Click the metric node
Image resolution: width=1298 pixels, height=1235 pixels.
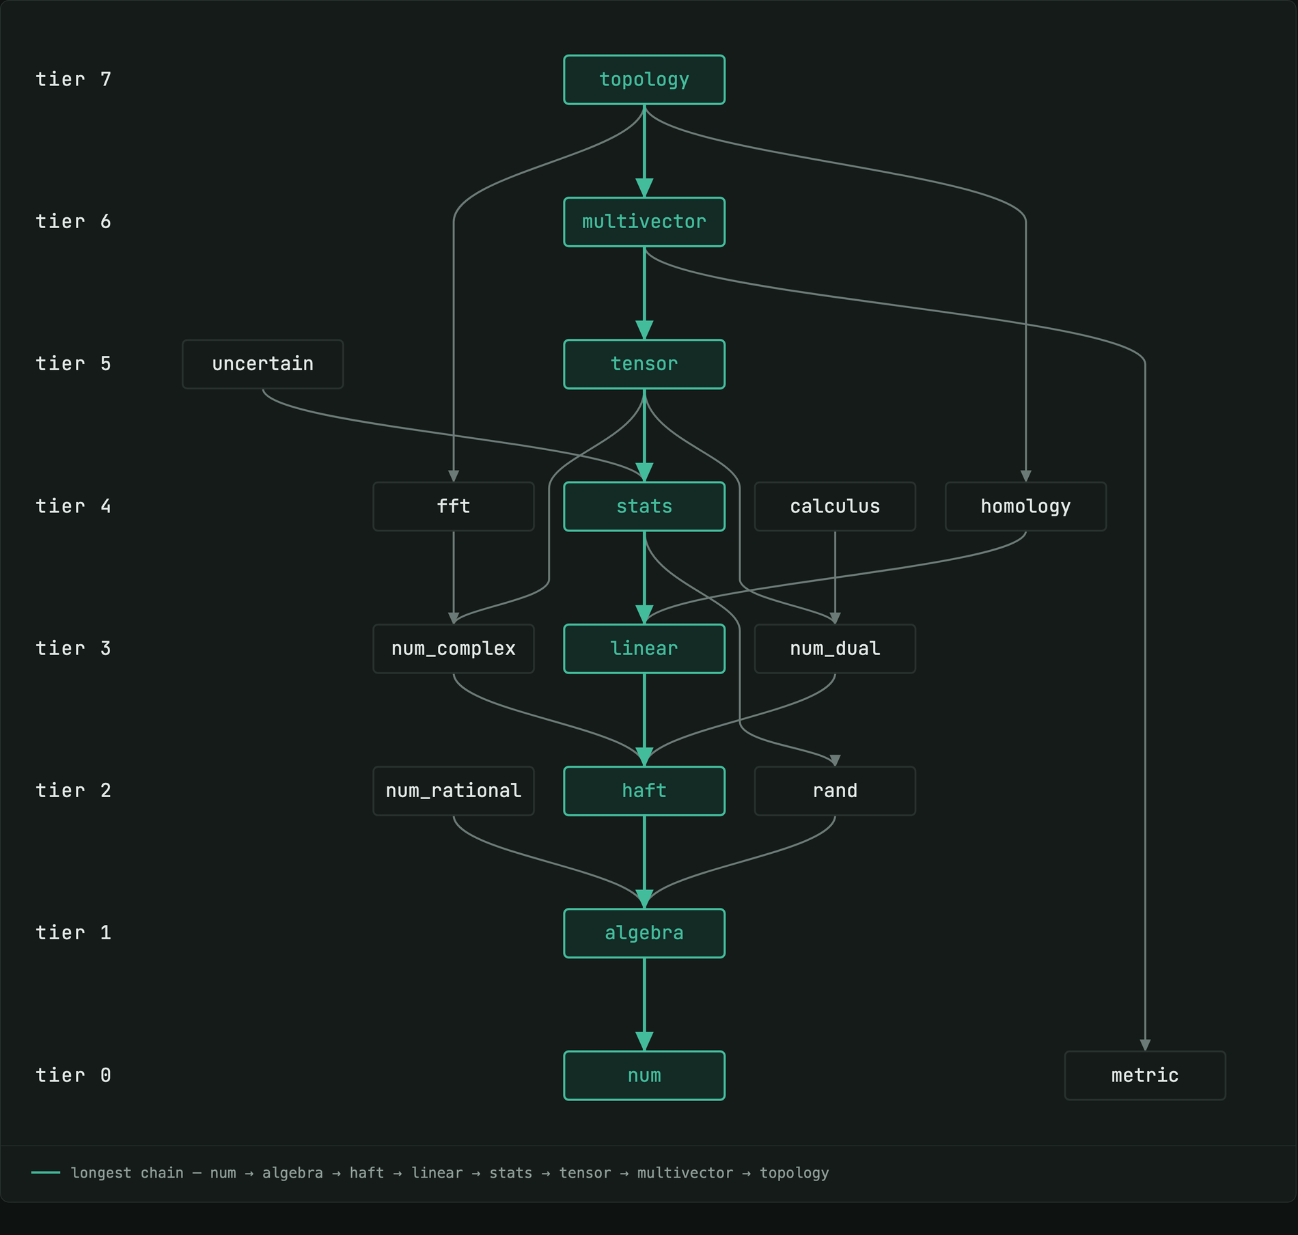pos(1145,1076)
